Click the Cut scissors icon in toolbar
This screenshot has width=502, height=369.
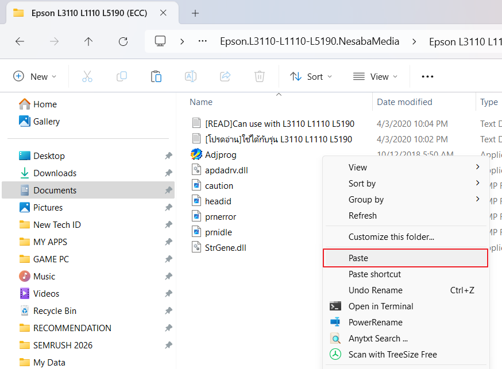click(87, 76)
